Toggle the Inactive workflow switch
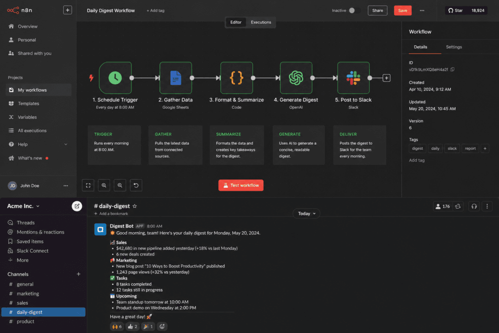This screenshot has height=333, width=499. pyautogui.click(x=354, y=11)
